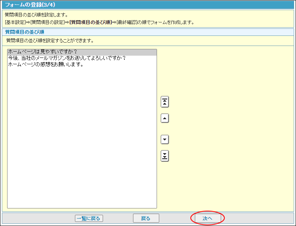Click the '質問項目の並び順を設定します。' intro text

point(36,15)
